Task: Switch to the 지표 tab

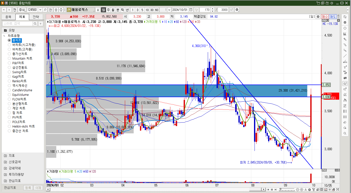Action: point(22,17)
